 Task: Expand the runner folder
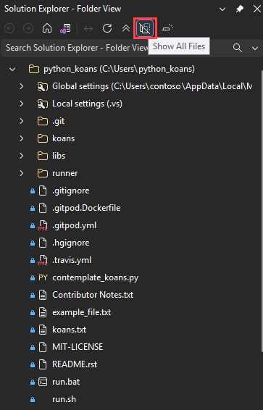(x=22, y=173)
